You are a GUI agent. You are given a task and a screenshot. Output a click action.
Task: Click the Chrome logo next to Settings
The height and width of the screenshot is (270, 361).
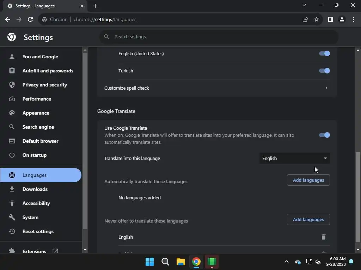[x=12, y=37]
